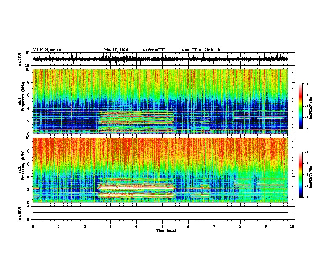Click the 2 kHz tick on ch.2 spectrogram
329x254 pixels.
pos(29,190)
